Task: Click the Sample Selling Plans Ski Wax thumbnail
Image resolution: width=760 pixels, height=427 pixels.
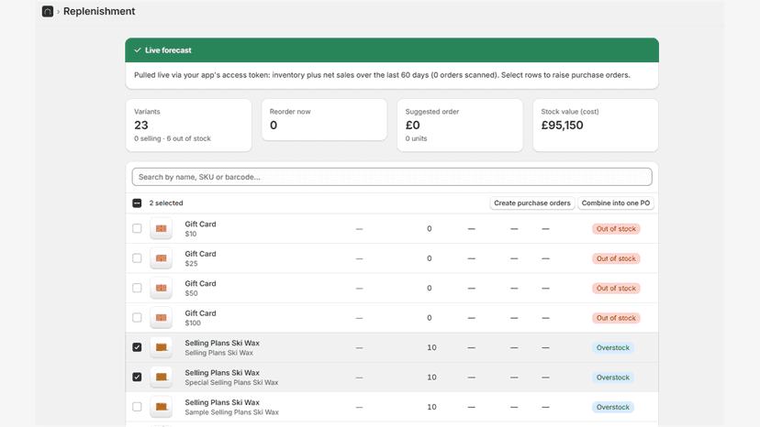Action: coord(161,407)
